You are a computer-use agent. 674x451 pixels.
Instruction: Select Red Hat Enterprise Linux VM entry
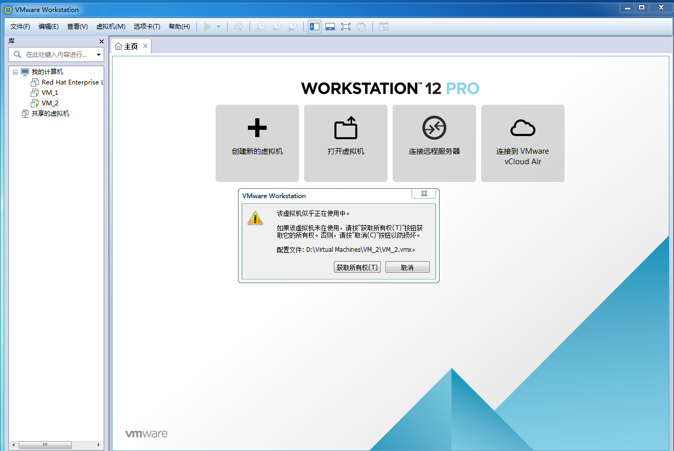pyautogui.click(x=72, y=82)
